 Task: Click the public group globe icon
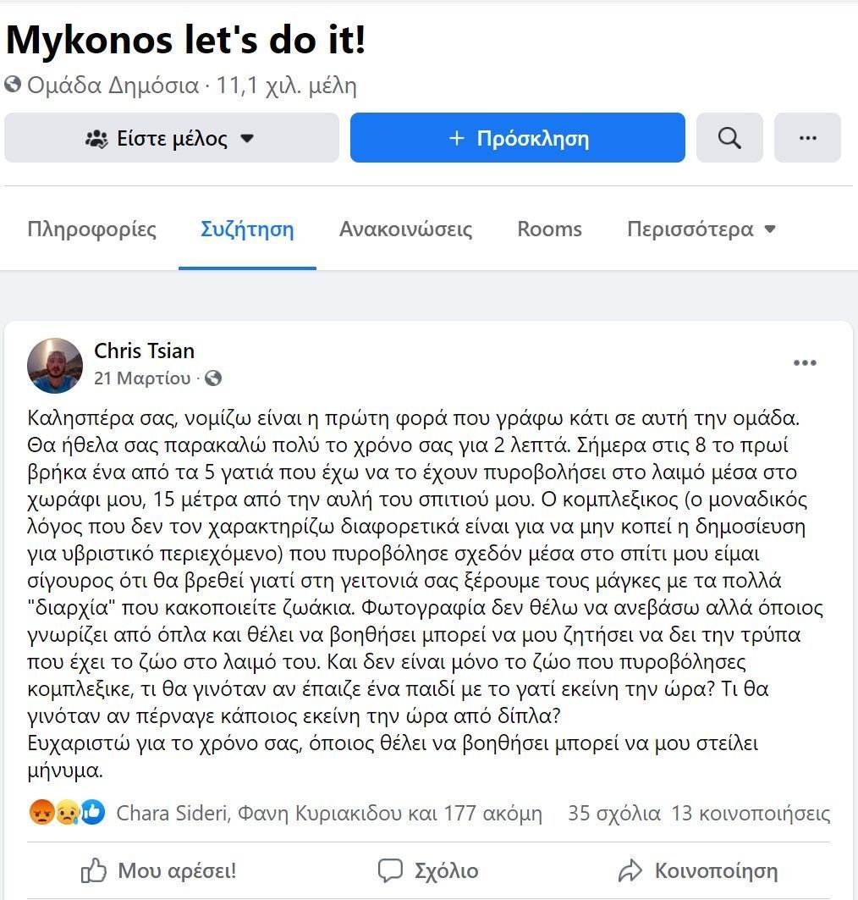tap(14, 85)
